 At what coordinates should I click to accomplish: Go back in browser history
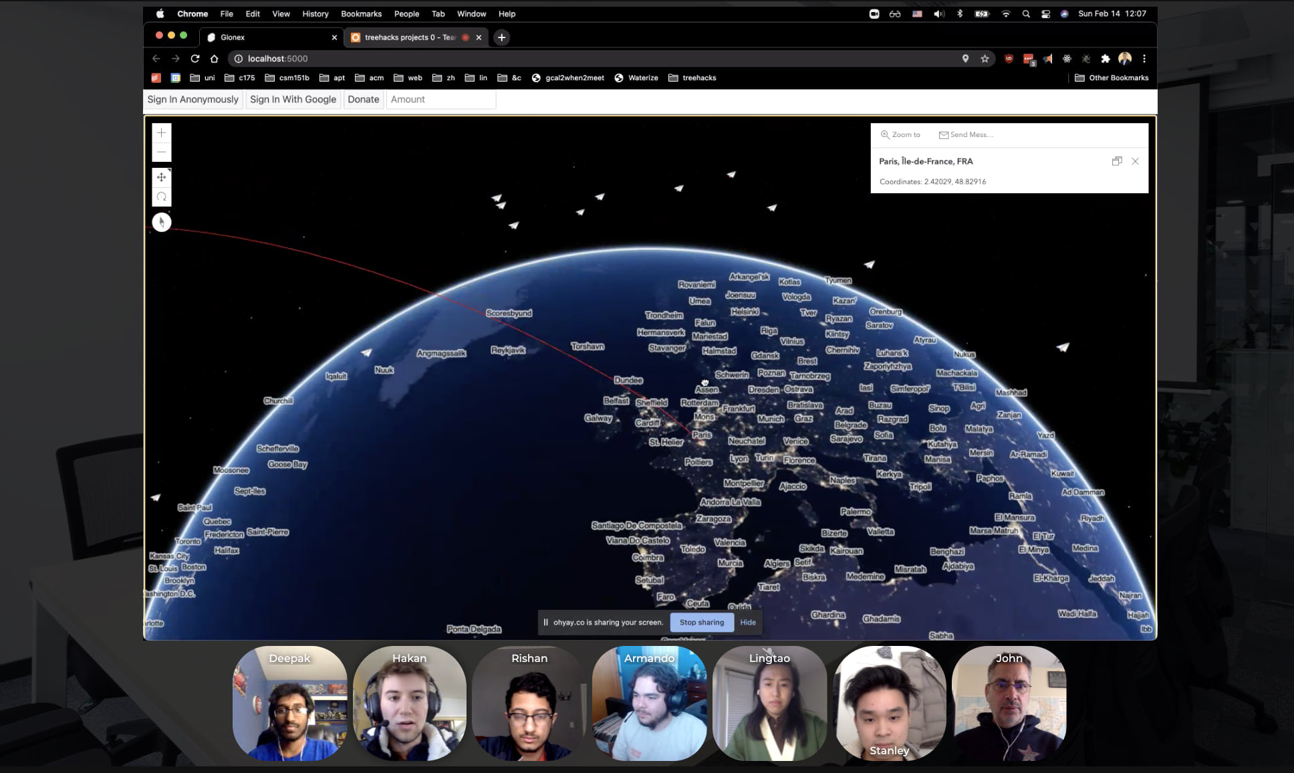click(x=156, y=59)
